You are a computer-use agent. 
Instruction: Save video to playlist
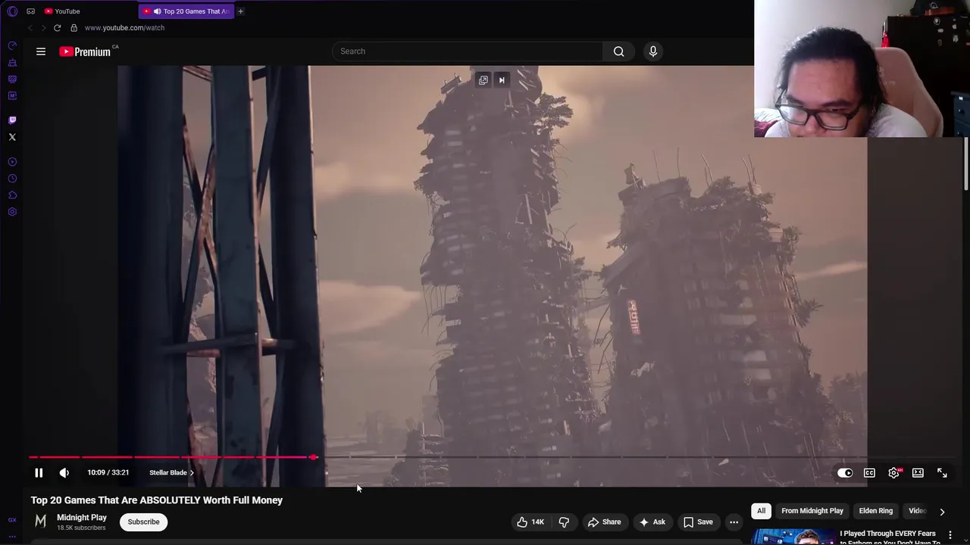point(698,522)
